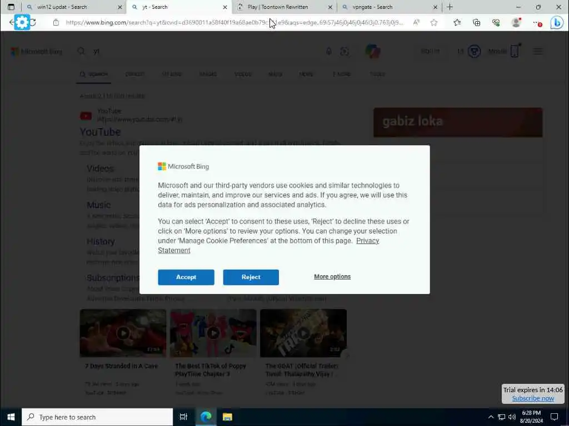Reject cookies in the Bing dialog
This screenshot has height=426, width=569.
tap(251, 277)
